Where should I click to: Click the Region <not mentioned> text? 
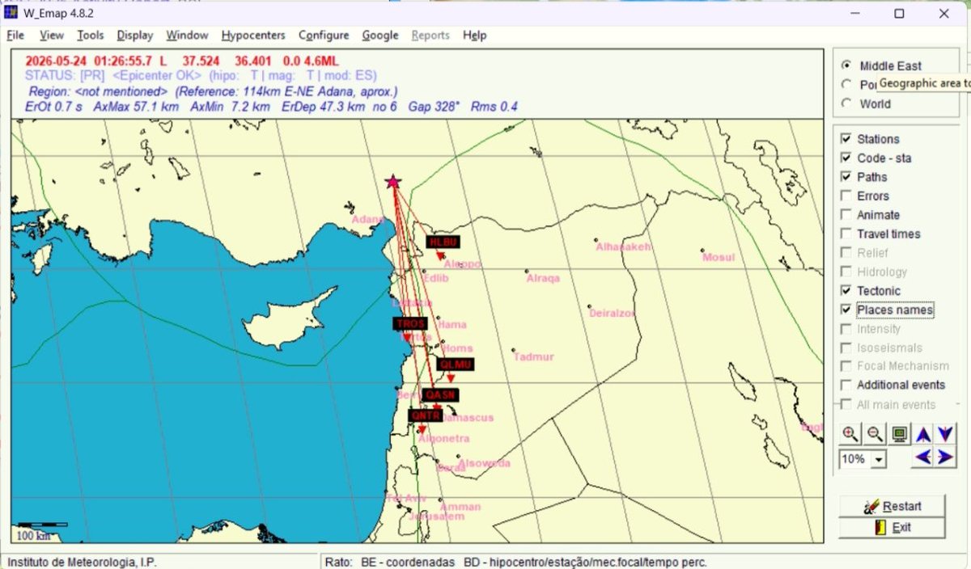coord(98,91)
